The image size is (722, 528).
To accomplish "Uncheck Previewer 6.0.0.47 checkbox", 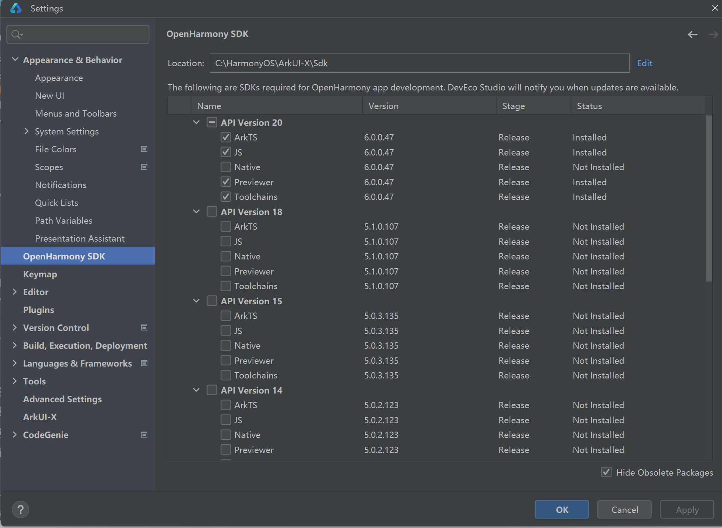I will (226, 182).
